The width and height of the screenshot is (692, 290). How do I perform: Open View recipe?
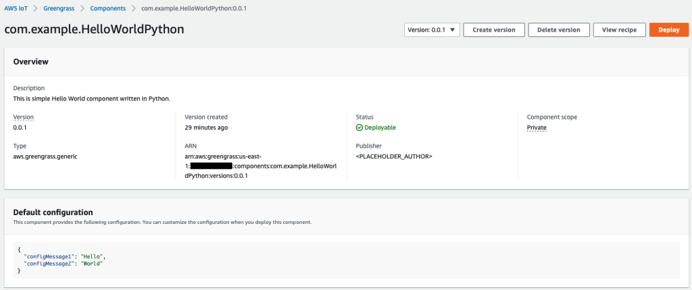pos(620,30)
